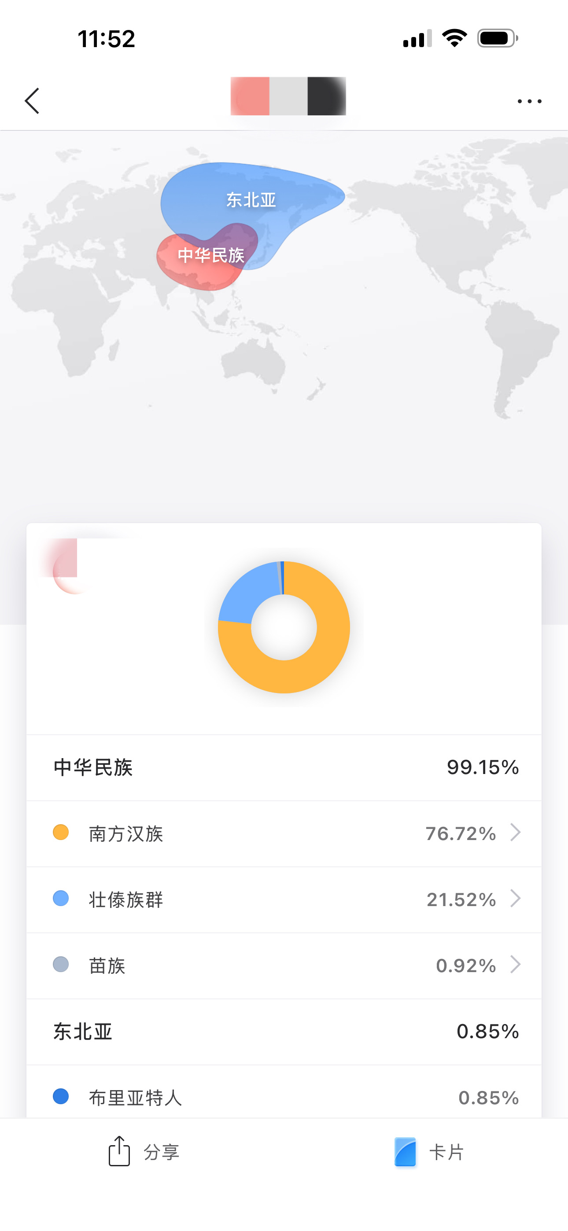Tap the battery status icon
Screen dimensions: 568x1231
[x=497, y=38]
